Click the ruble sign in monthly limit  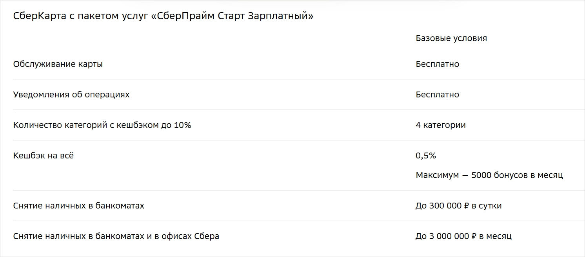point(474,236)
